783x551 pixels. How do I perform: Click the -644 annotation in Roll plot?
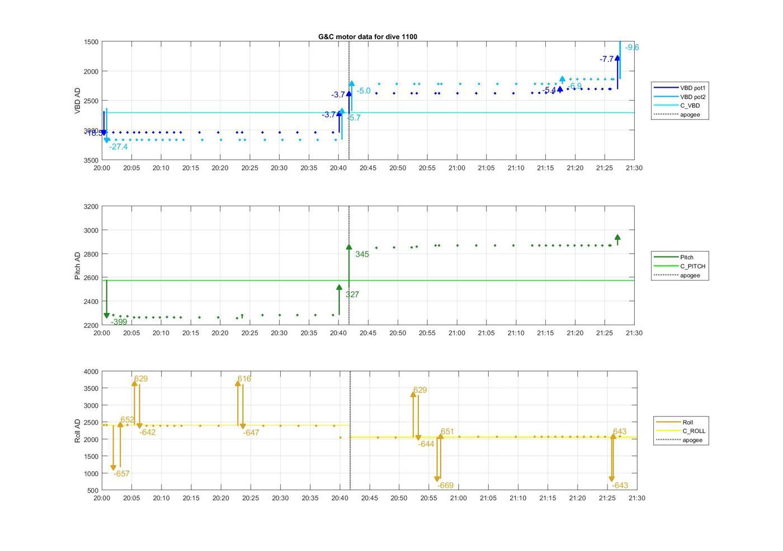click(x=426, y=444)
